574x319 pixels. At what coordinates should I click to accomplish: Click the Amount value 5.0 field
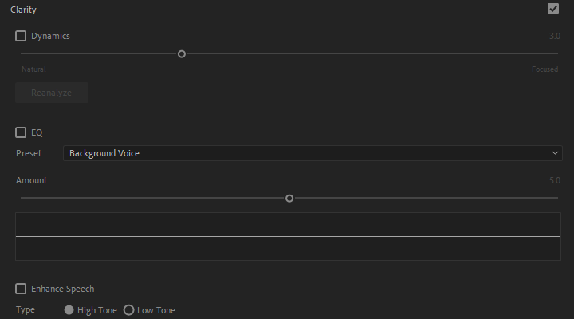pos(554,181)
